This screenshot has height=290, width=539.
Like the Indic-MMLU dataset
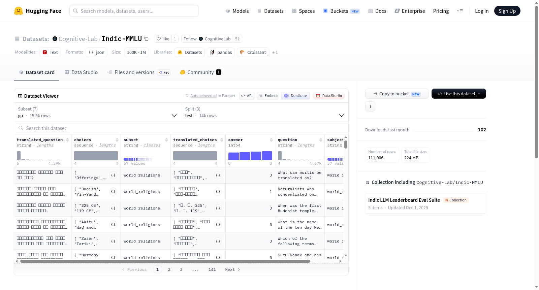coord(163,39)
